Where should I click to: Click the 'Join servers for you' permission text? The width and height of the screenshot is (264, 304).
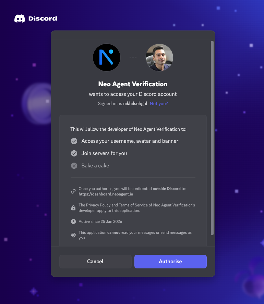104,153
